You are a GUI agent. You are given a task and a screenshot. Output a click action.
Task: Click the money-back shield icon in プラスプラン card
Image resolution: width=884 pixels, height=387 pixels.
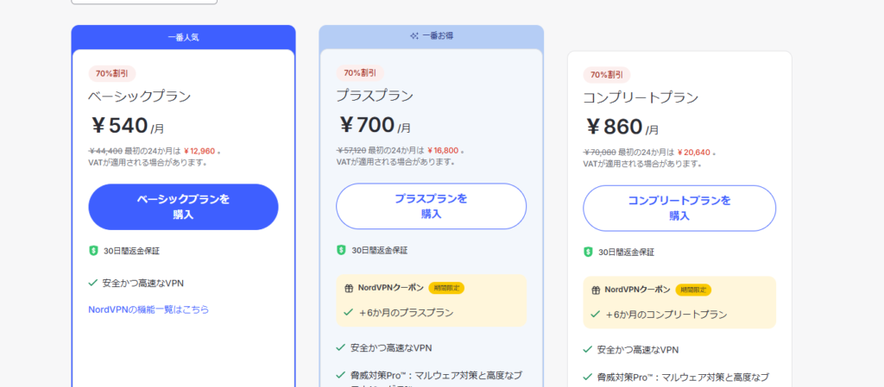[x=341, y=250]
